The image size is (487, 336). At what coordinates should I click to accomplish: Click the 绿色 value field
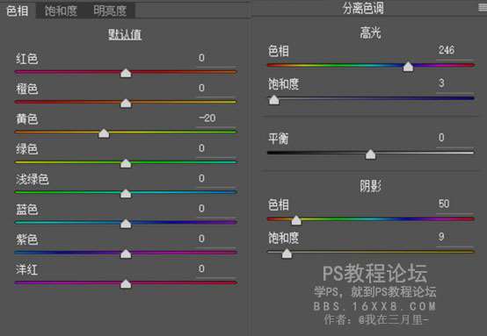[x=216, y=148]
